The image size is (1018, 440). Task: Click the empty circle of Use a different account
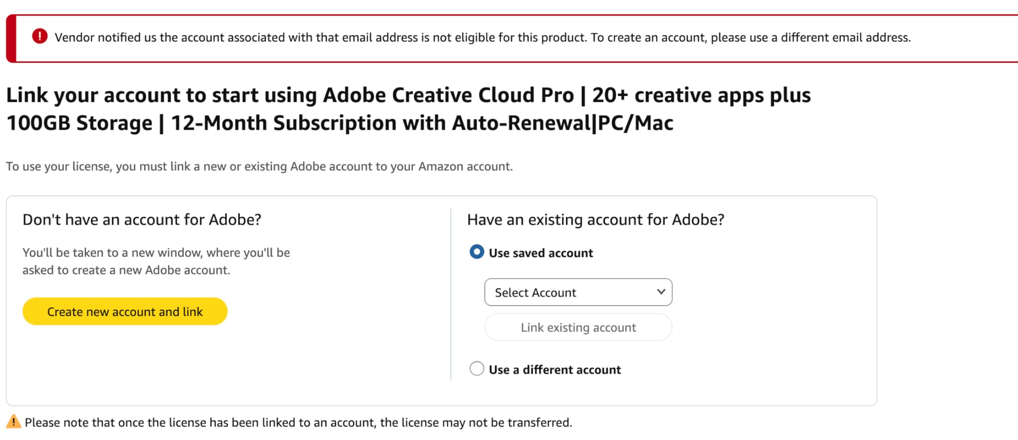(476, 369)
